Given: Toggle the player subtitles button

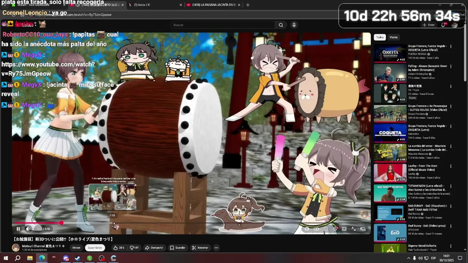Looking at the screenshot, I should [x=325, y=229].
